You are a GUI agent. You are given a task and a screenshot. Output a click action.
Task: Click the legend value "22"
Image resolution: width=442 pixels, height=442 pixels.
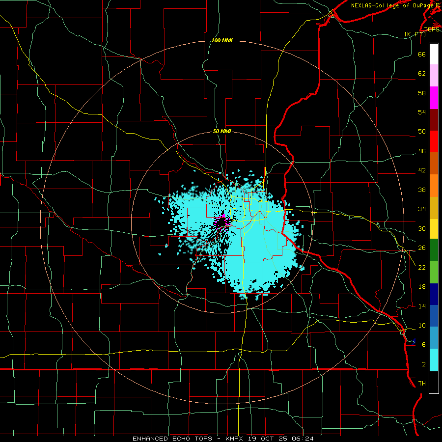[422, 268]
